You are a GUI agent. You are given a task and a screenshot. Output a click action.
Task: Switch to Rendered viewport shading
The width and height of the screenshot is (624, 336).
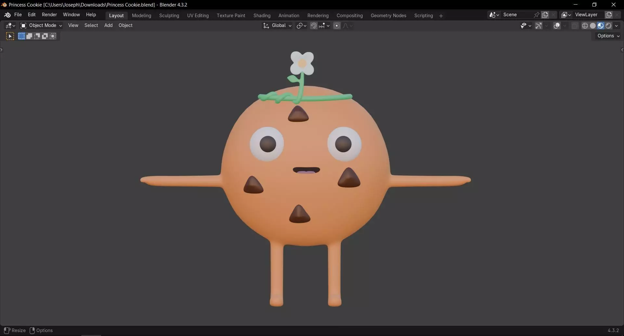pyautogui.click(x=608, y=26)
